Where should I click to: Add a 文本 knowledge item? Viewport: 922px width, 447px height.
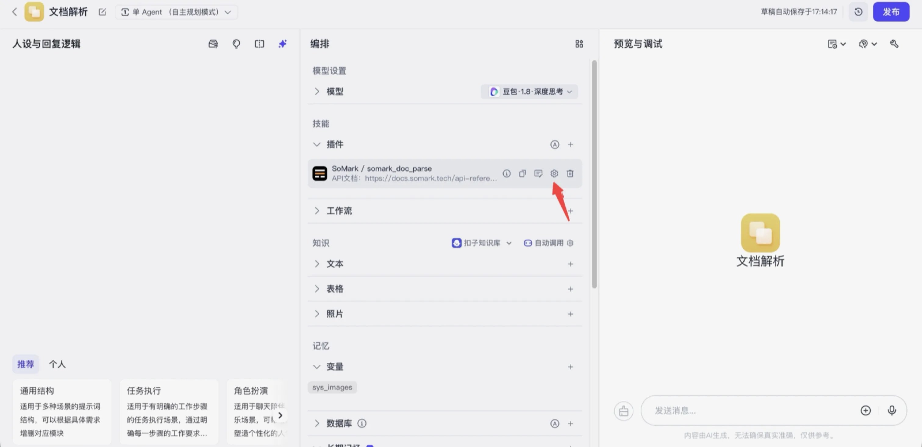570,264
